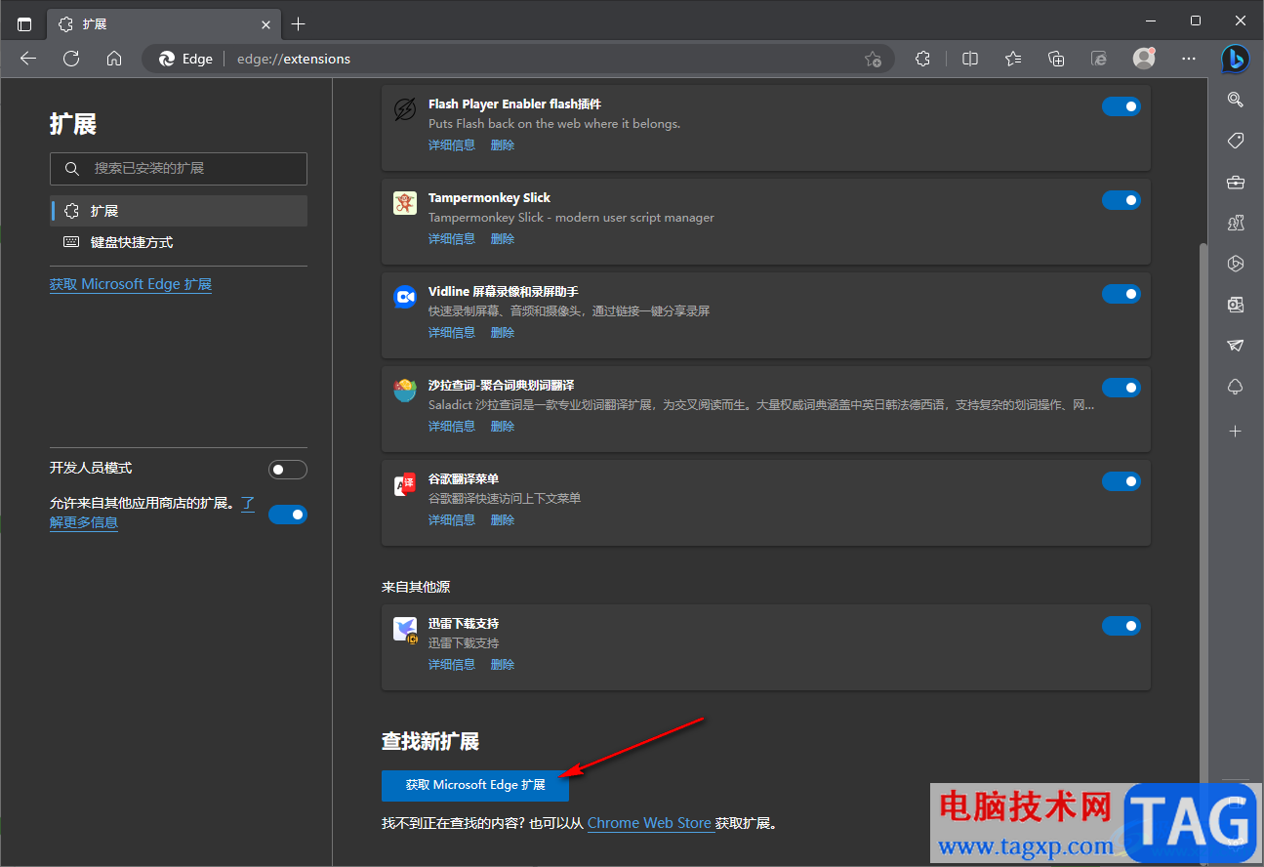Enable 开发人员模式 toggle
Image resolution: width=1264 pixels, height=867 pixels.
point(288,470)
